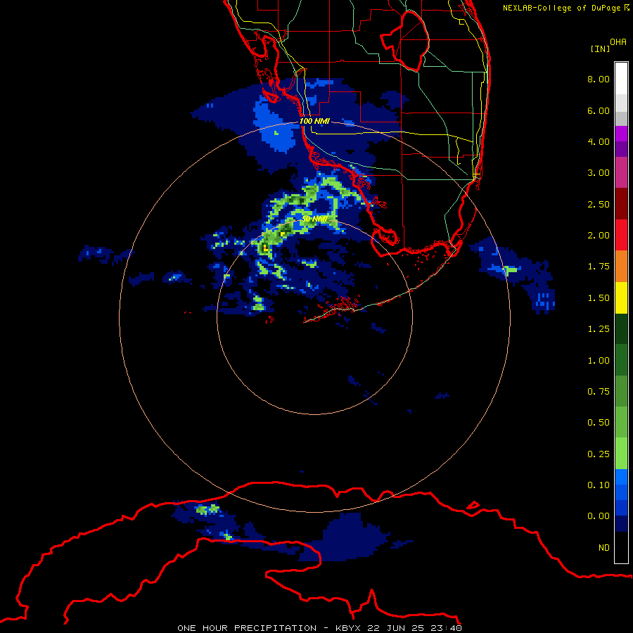Select the darkest green swatch beside 1.25

pyautogui.click(x=621, y=329)
